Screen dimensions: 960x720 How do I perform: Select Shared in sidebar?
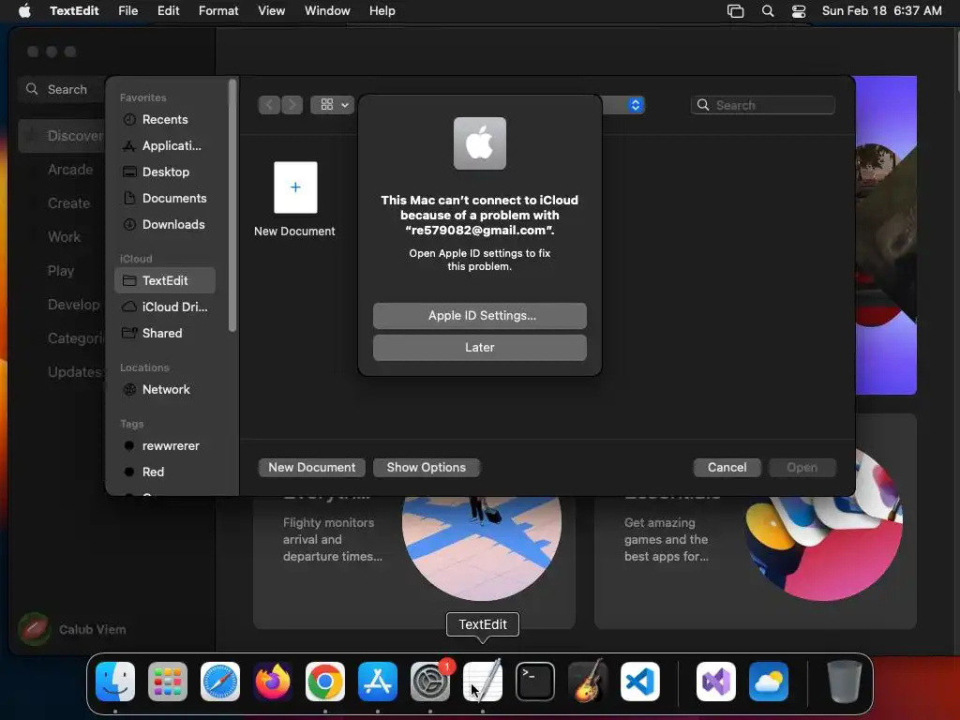(x=165, y=334)
